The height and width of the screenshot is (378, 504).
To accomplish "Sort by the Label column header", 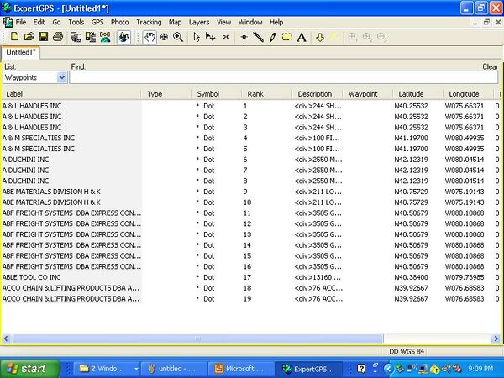I will [x=71, y=94].
